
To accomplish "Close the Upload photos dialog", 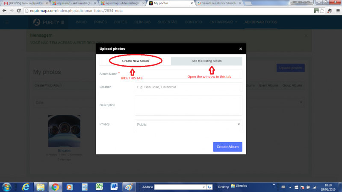I will (241, 49).
